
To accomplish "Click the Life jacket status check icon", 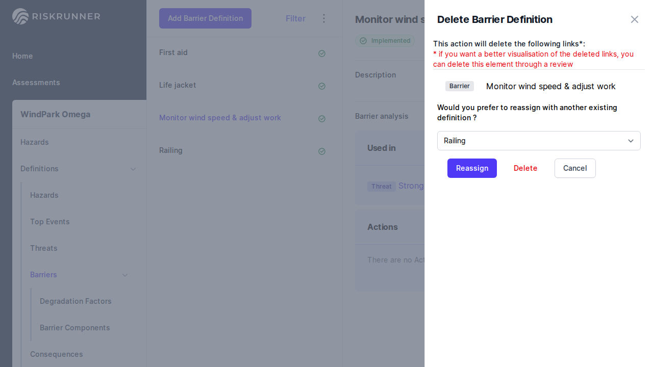I will click(322, 86).
